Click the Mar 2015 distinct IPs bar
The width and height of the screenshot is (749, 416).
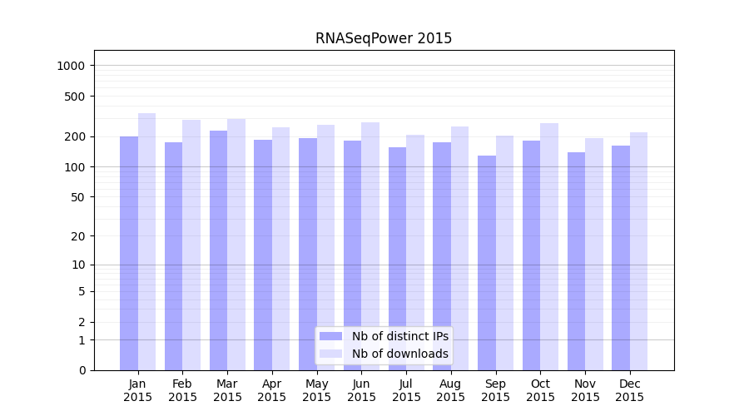point(218,250)
